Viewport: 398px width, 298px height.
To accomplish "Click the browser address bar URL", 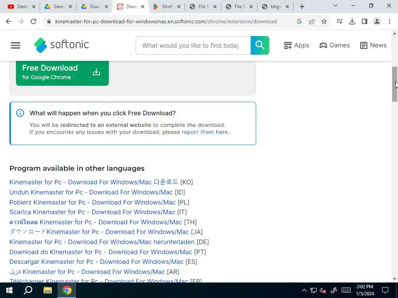I will click(x=166, y=22).
